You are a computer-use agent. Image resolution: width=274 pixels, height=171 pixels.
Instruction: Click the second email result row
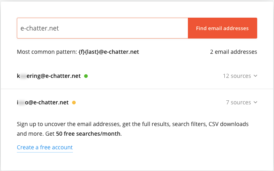click(137, 102)
